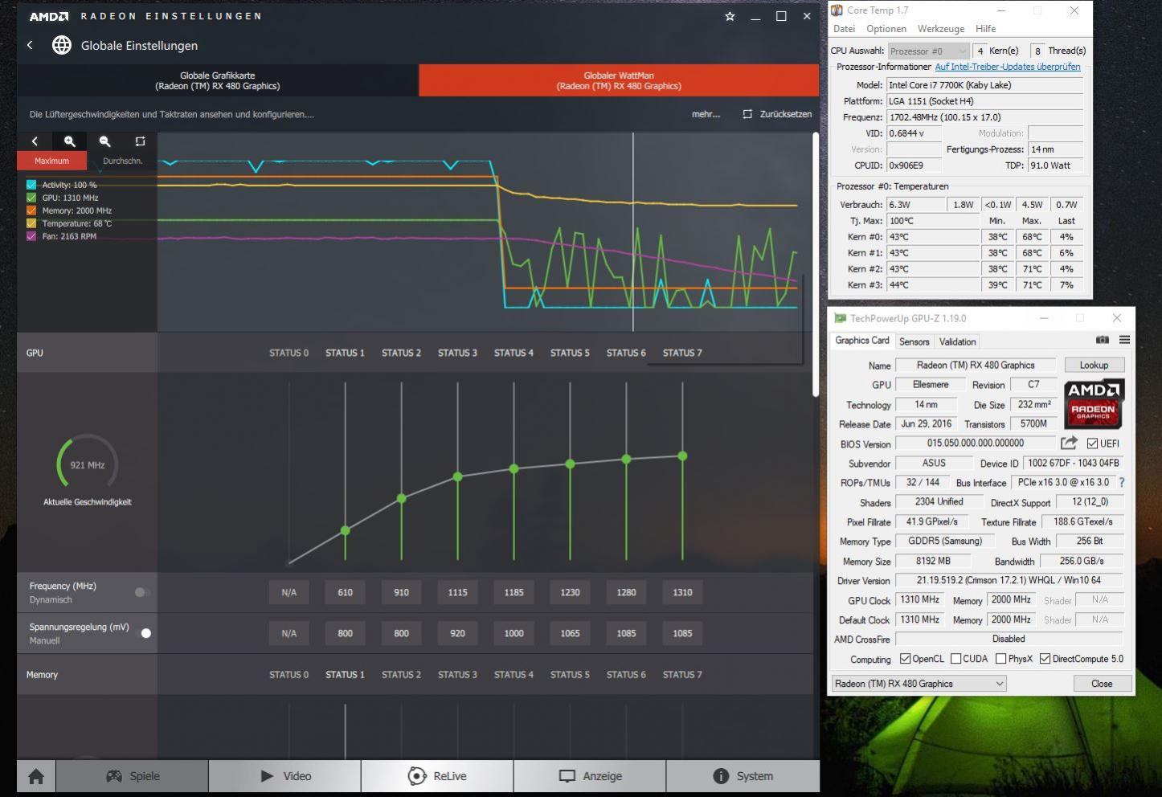This screenshot has height=797, width=1162.
Task: Open the Optionen menu in Core Temp
Action: [x=886, y=29]
